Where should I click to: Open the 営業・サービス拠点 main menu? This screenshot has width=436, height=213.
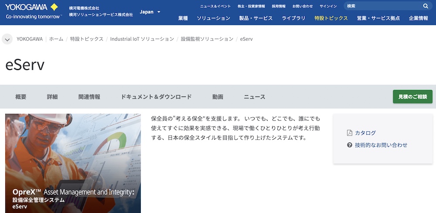coord(378,18)
